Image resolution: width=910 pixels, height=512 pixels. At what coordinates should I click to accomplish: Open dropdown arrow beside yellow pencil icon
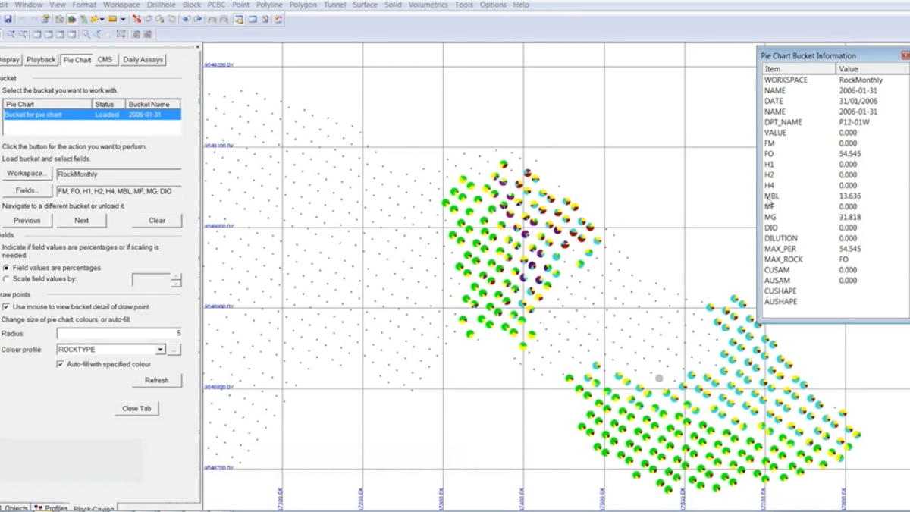pos(102,19)
